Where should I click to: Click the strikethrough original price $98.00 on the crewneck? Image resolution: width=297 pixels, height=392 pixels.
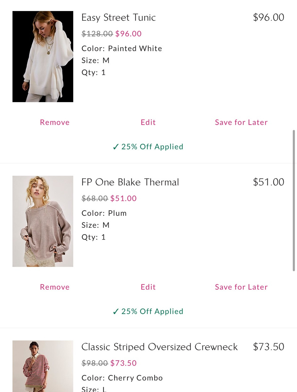click(x=95, y=363)
